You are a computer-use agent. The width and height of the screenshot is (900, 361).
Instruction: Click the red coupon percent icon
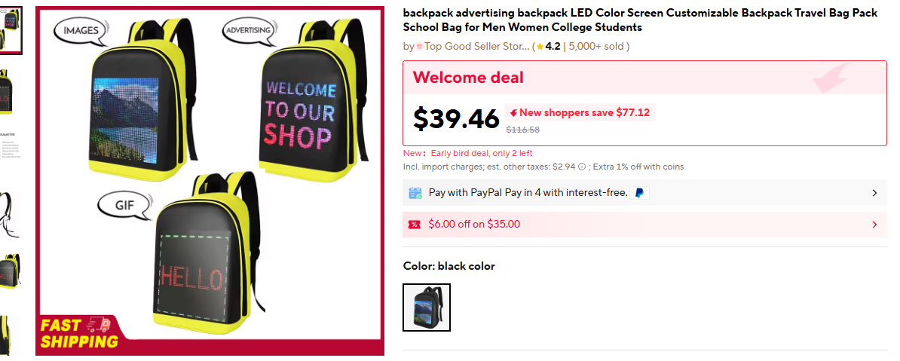click(415, 225)
